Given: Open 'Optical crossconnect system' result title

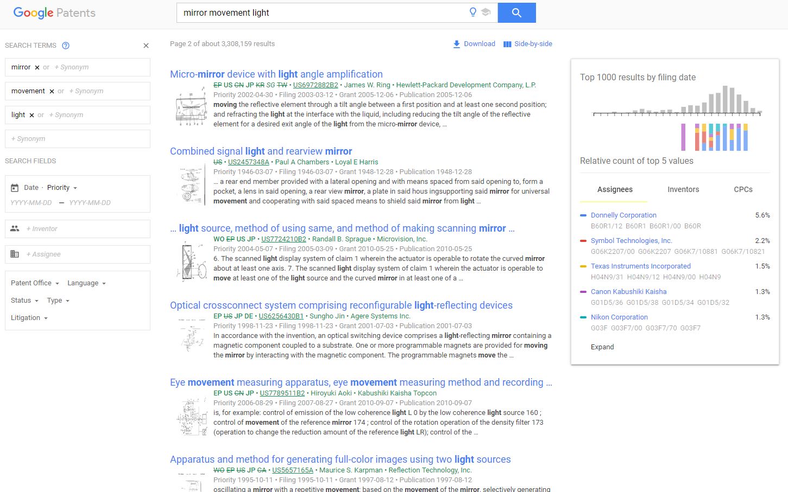Looking at the screenshot, I should pos(341,305).
